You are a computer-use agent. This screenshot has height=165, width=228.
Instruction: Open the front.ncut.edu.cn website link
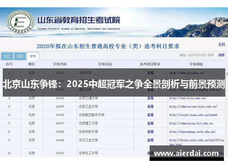pyautogui.click(x=197, y=142)
